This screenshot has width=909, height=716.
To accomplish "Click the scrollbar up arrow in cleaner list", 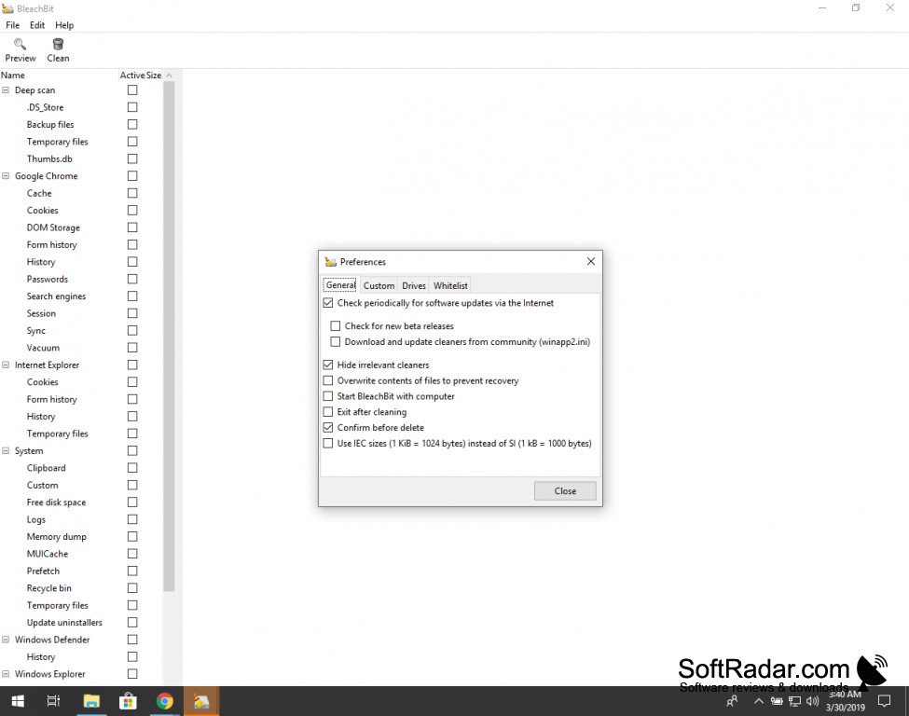I will pyautogui.click(x=170, y=76).
